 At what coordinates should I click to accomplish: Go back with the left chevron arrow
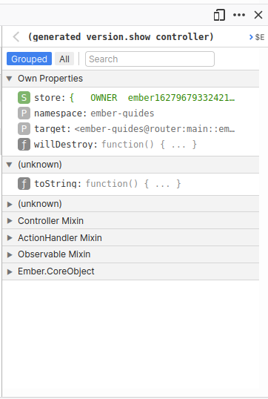[16, 37]
